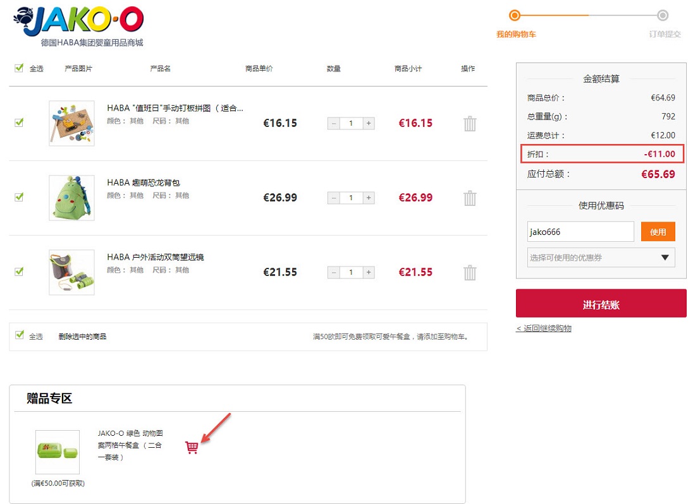This screenshot has height=504, width=693.
Task: Open the HABA 户外活动双筒望远镜 product link
Action: point(156,257)
